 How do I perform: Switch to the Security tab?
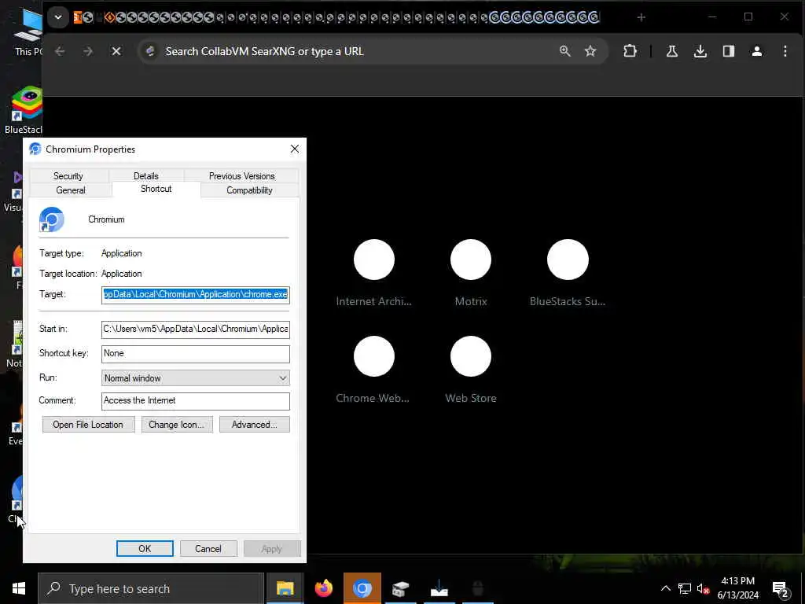[68, 176]
